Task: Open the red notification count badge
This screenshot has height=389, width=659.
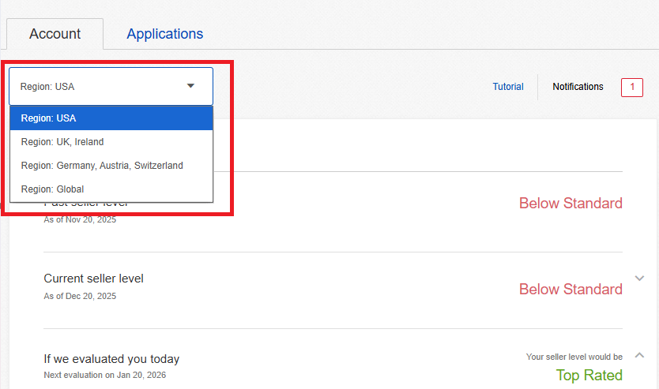Action: (631, 88)
